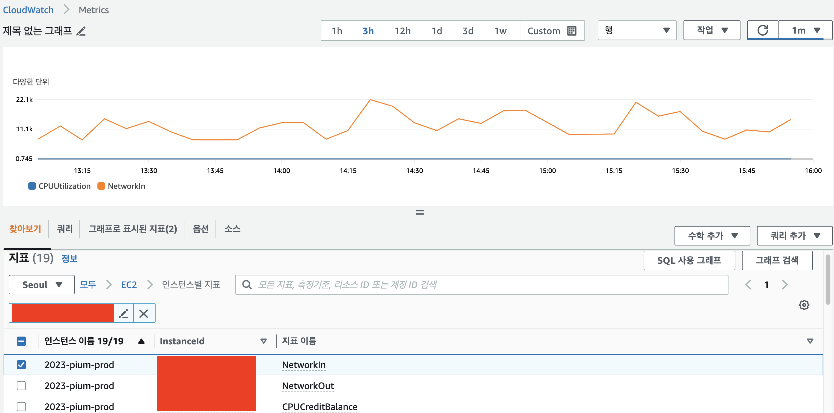834x413 pixels.
Task: Edit the filter tag with pencil icon
Action: point(124,313)
